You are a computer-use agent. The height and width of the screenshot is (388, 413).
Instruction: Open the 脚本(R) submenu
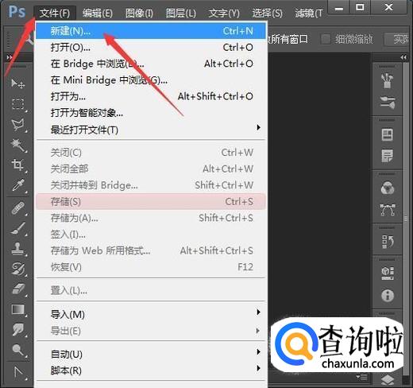pos(151,371)
